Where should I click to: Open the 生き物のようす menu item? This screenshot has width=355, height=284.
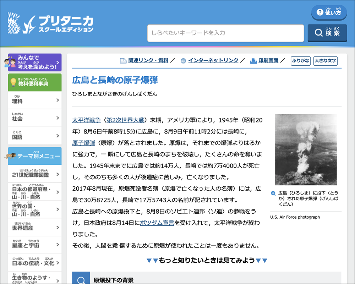pos(35,278)
